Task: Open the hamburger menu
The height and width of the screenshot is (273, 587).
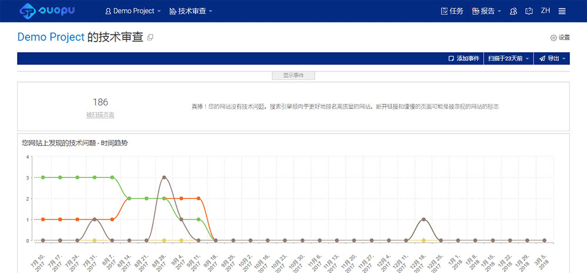Action: click(x=562, y=11)
